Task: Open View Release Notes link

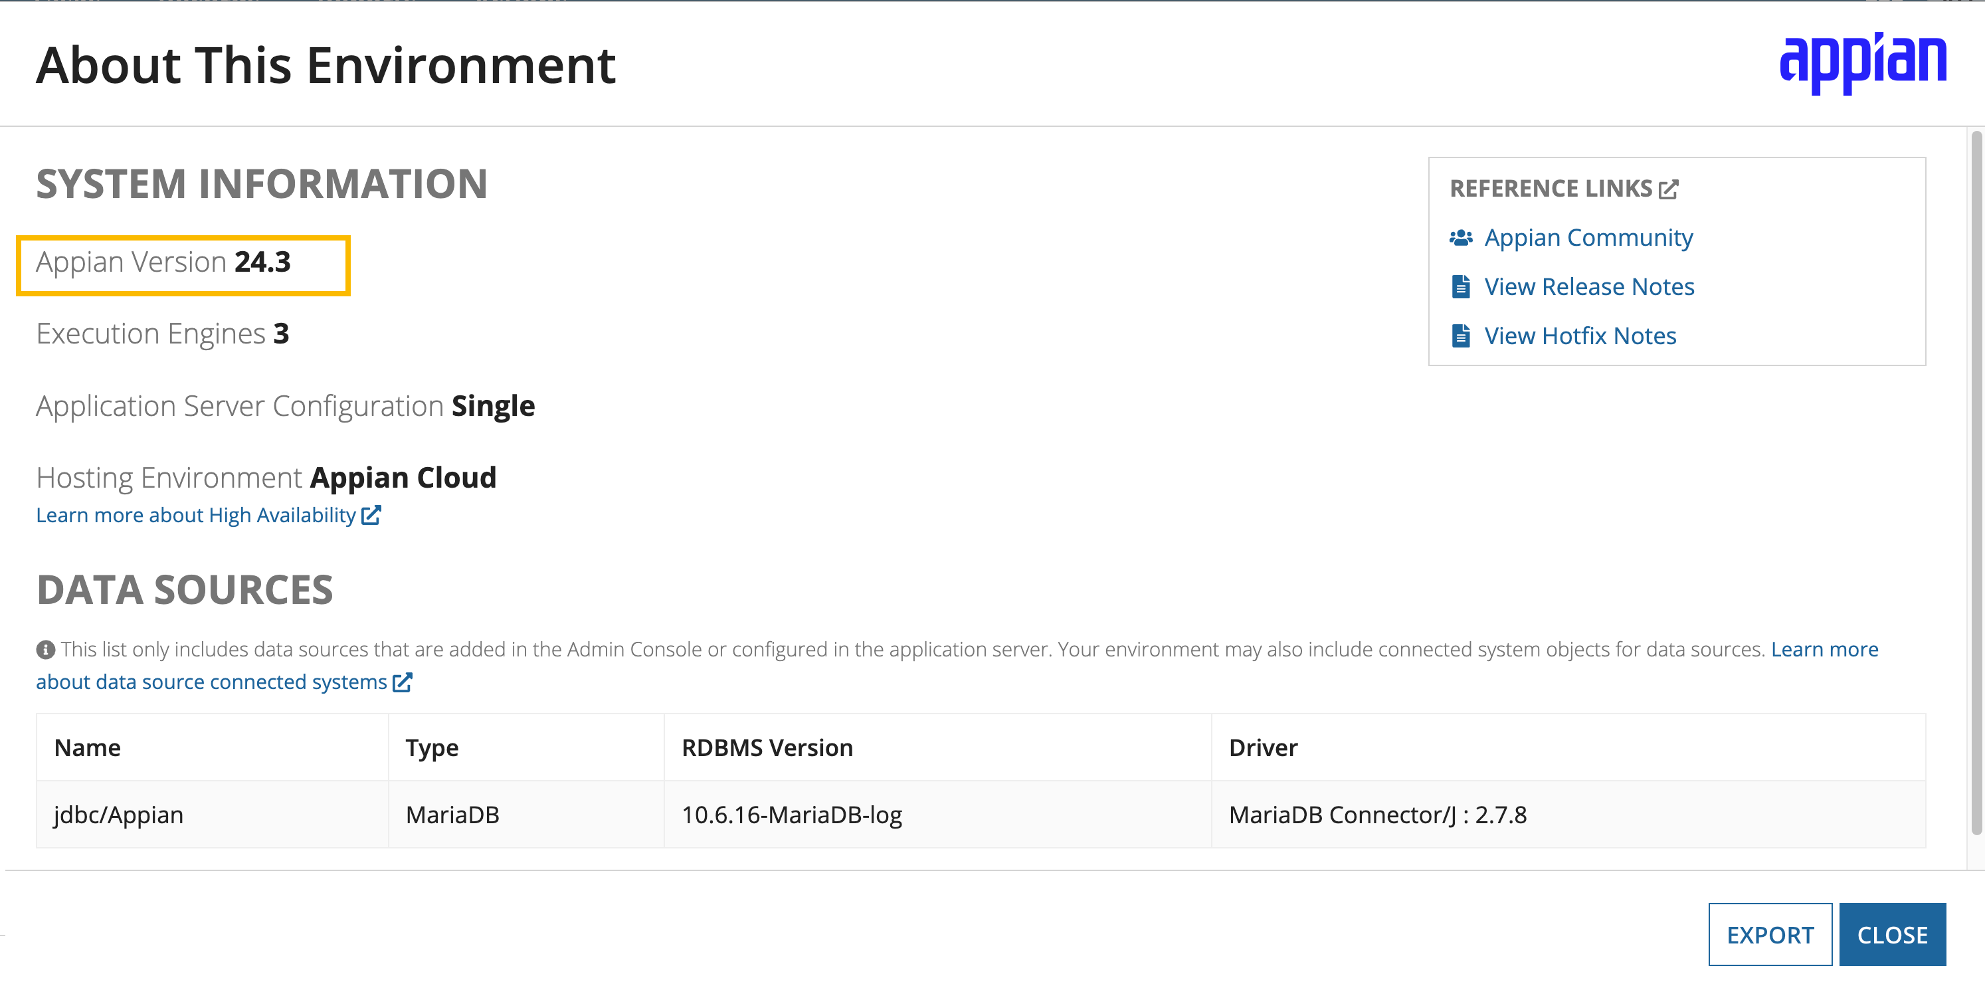Action: point(1589,287)
